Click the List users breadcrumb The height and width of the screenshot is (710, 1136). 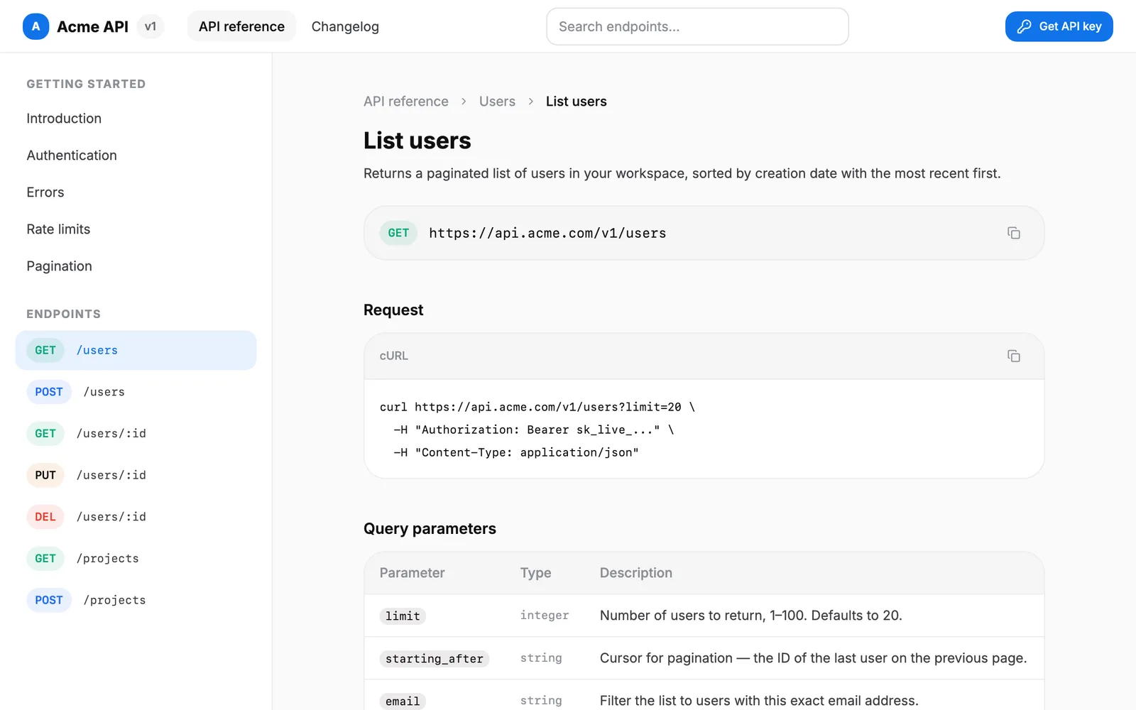point(576,102)
